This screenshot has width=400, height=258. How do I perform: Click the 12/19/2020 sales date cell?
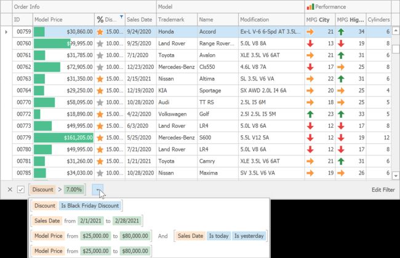[141, 90]
